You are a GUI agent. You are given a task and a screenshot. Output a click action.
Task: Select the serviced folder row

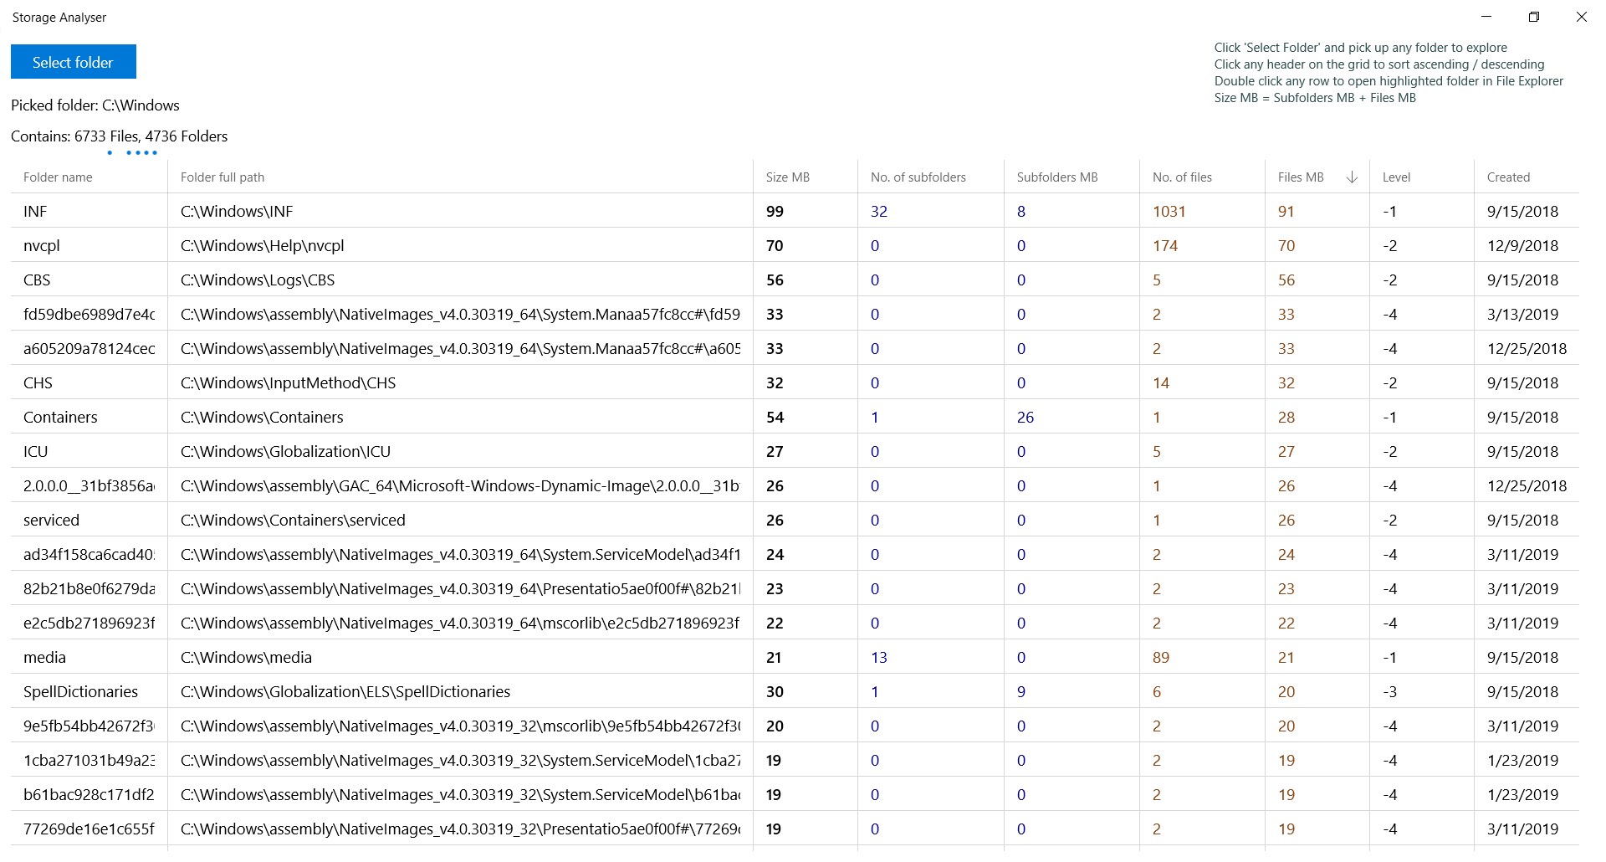pos(51,521)
